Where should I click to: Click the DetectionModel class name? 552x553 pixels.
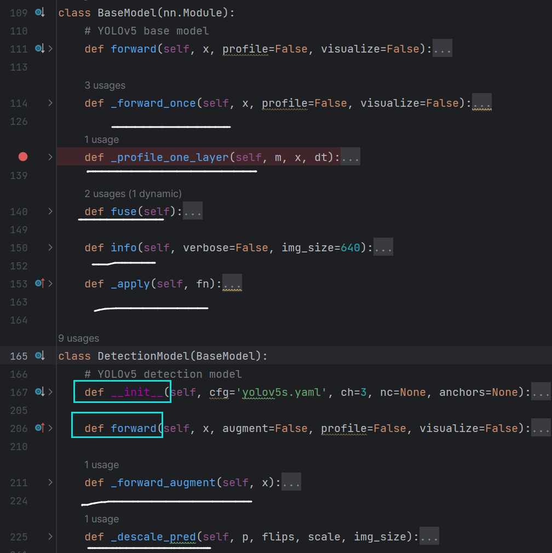[x=143, y=356]
